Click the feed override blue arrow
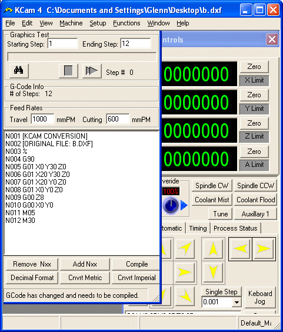 tap(184, 205)
